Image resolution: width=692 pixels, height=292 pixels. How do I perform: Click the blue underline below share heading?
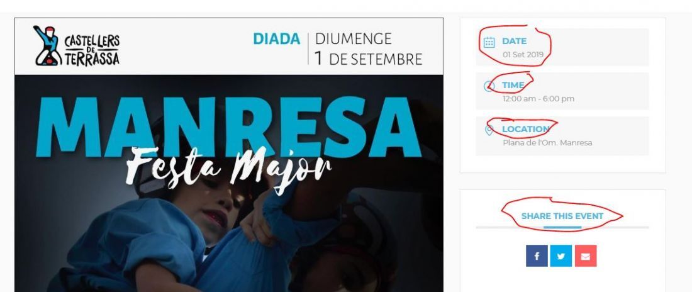click(x=562, y=228)
